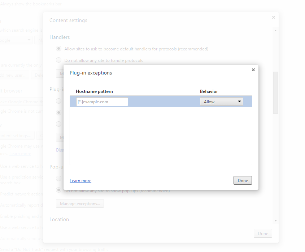Open the Privacy Learn more link behind overlay
305x252 pixels.
click(x=20, y=154)
